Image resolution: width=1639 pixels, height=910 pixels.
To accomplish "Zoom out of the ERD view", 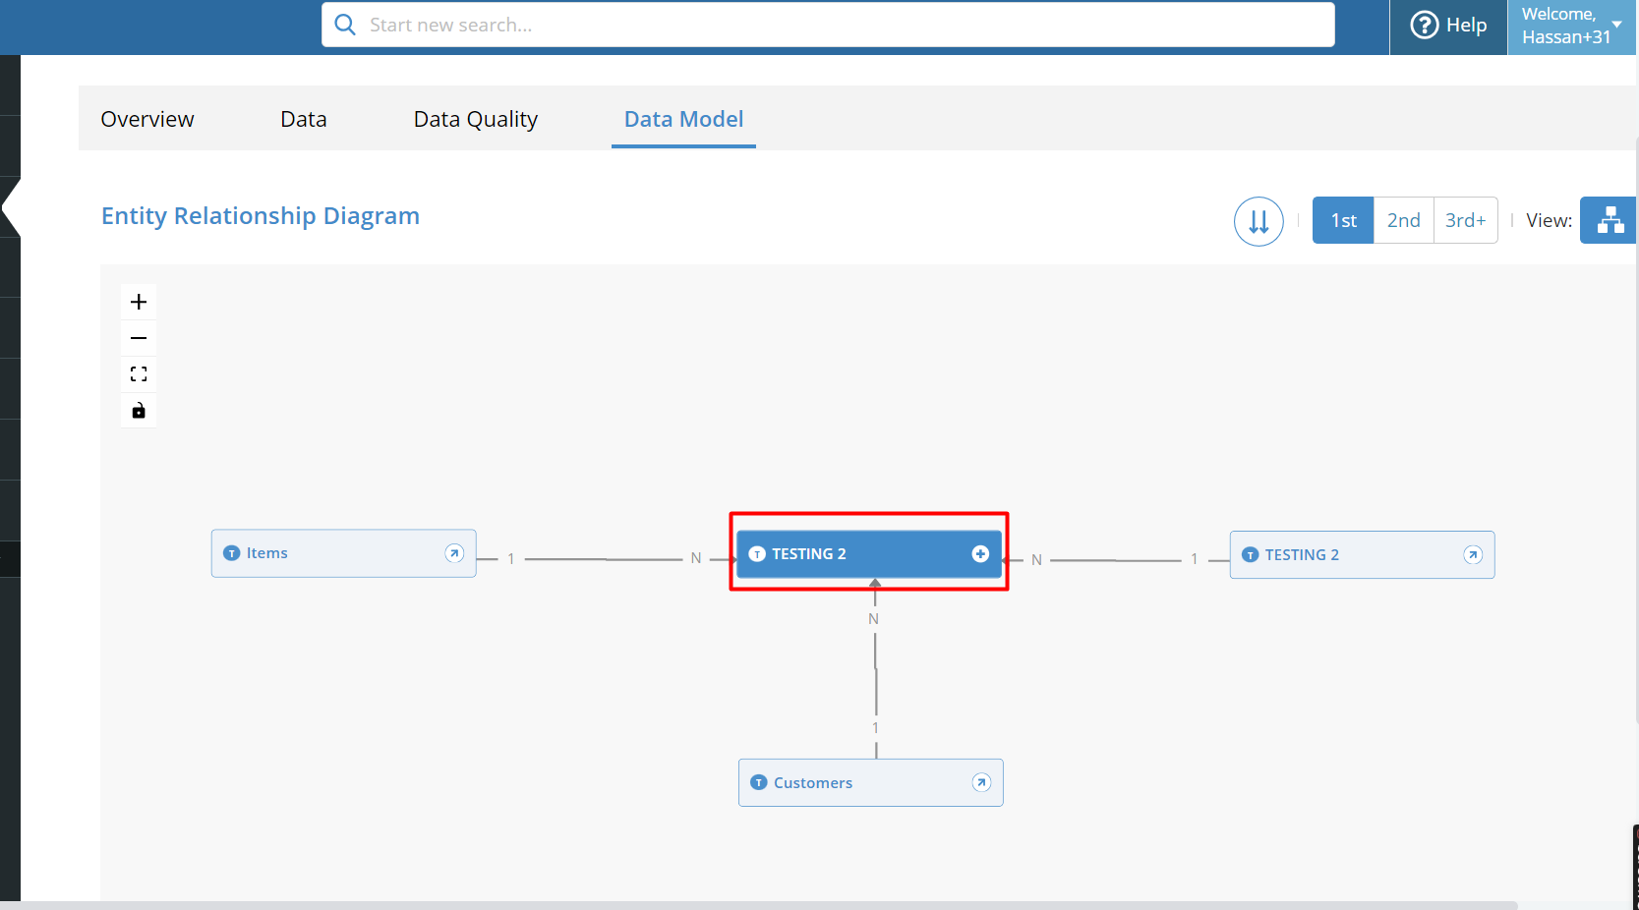I will click(139, 338).
